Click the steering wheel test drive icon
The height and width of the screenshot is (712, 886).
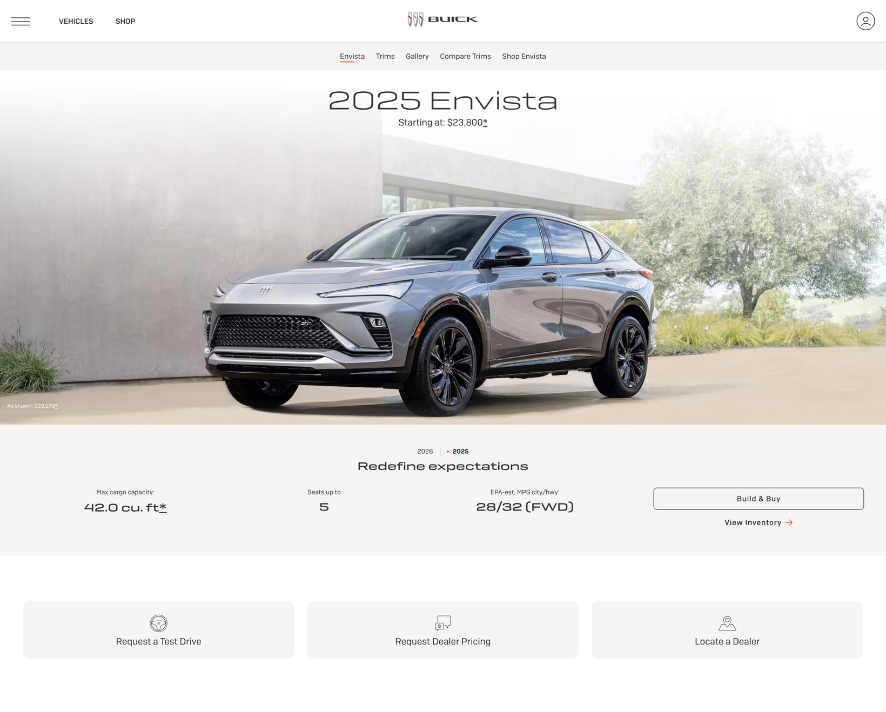coord(158,623)
